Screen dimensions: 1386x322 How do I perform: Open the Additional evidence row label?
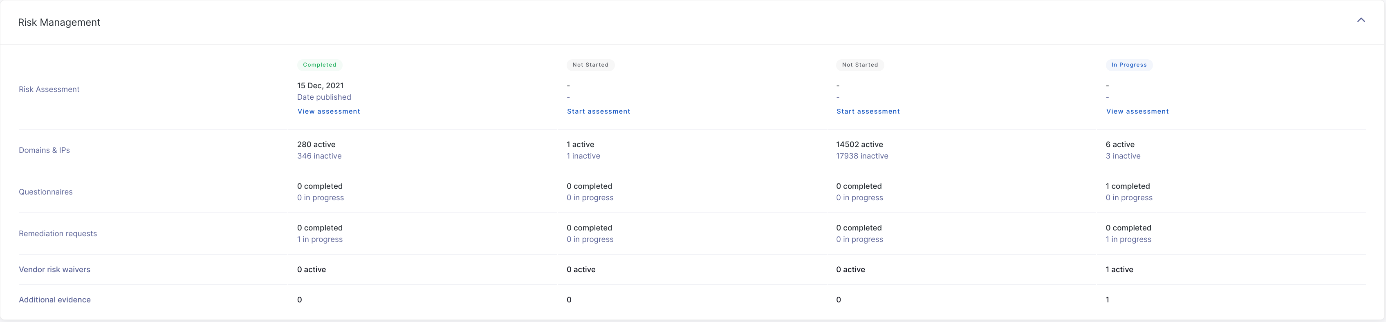54,300
